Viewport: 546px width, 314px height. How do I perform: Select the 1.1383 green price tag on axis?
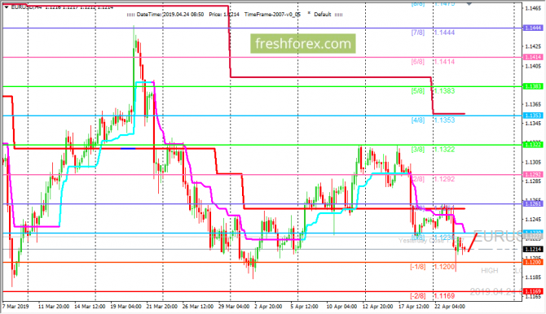pos(533,86)
